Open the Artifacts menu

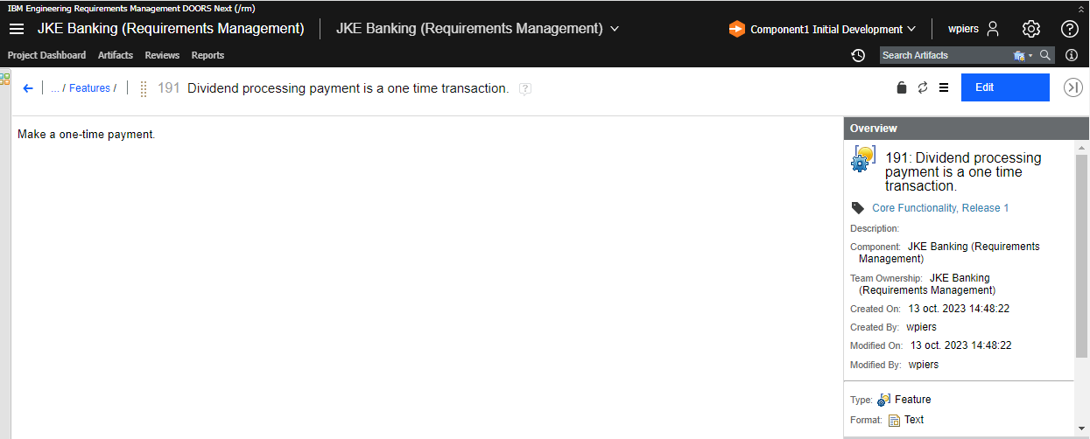(116, 55)
